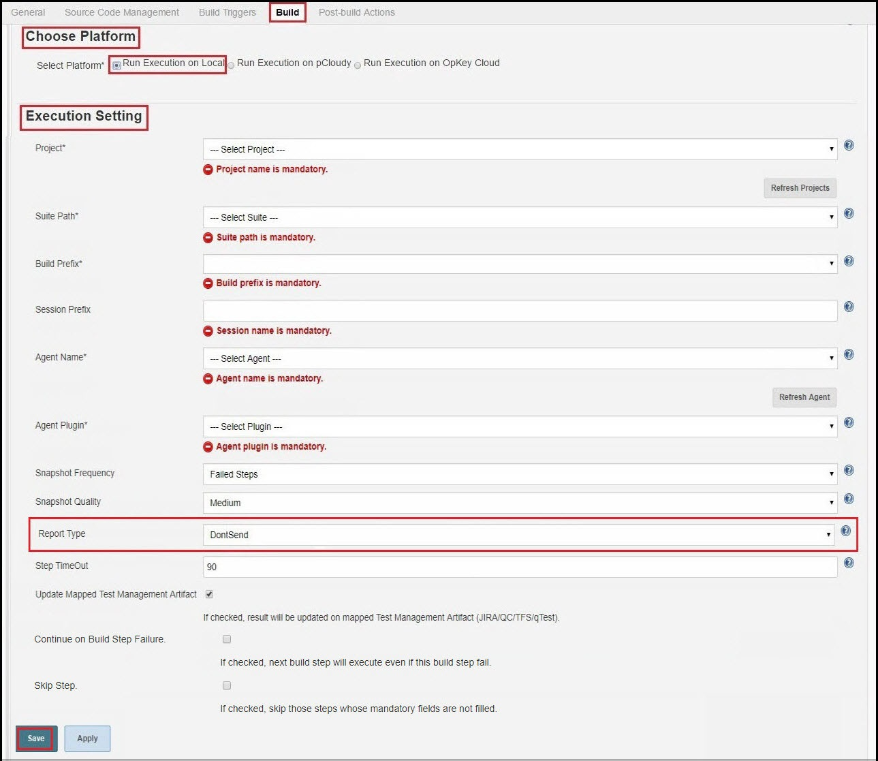The width and height of the screenshot is (878, 761).
Task: Click the Suite path is mandatory message
Action: (266, 237)
